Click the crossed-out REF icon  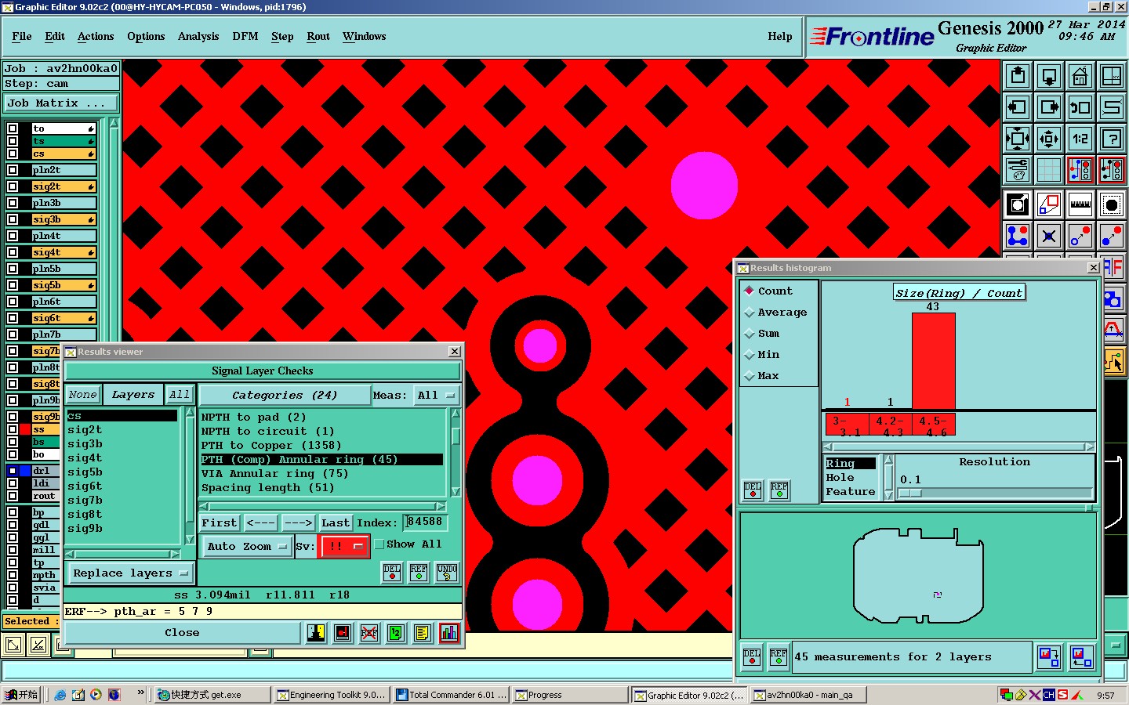[369, 633]
